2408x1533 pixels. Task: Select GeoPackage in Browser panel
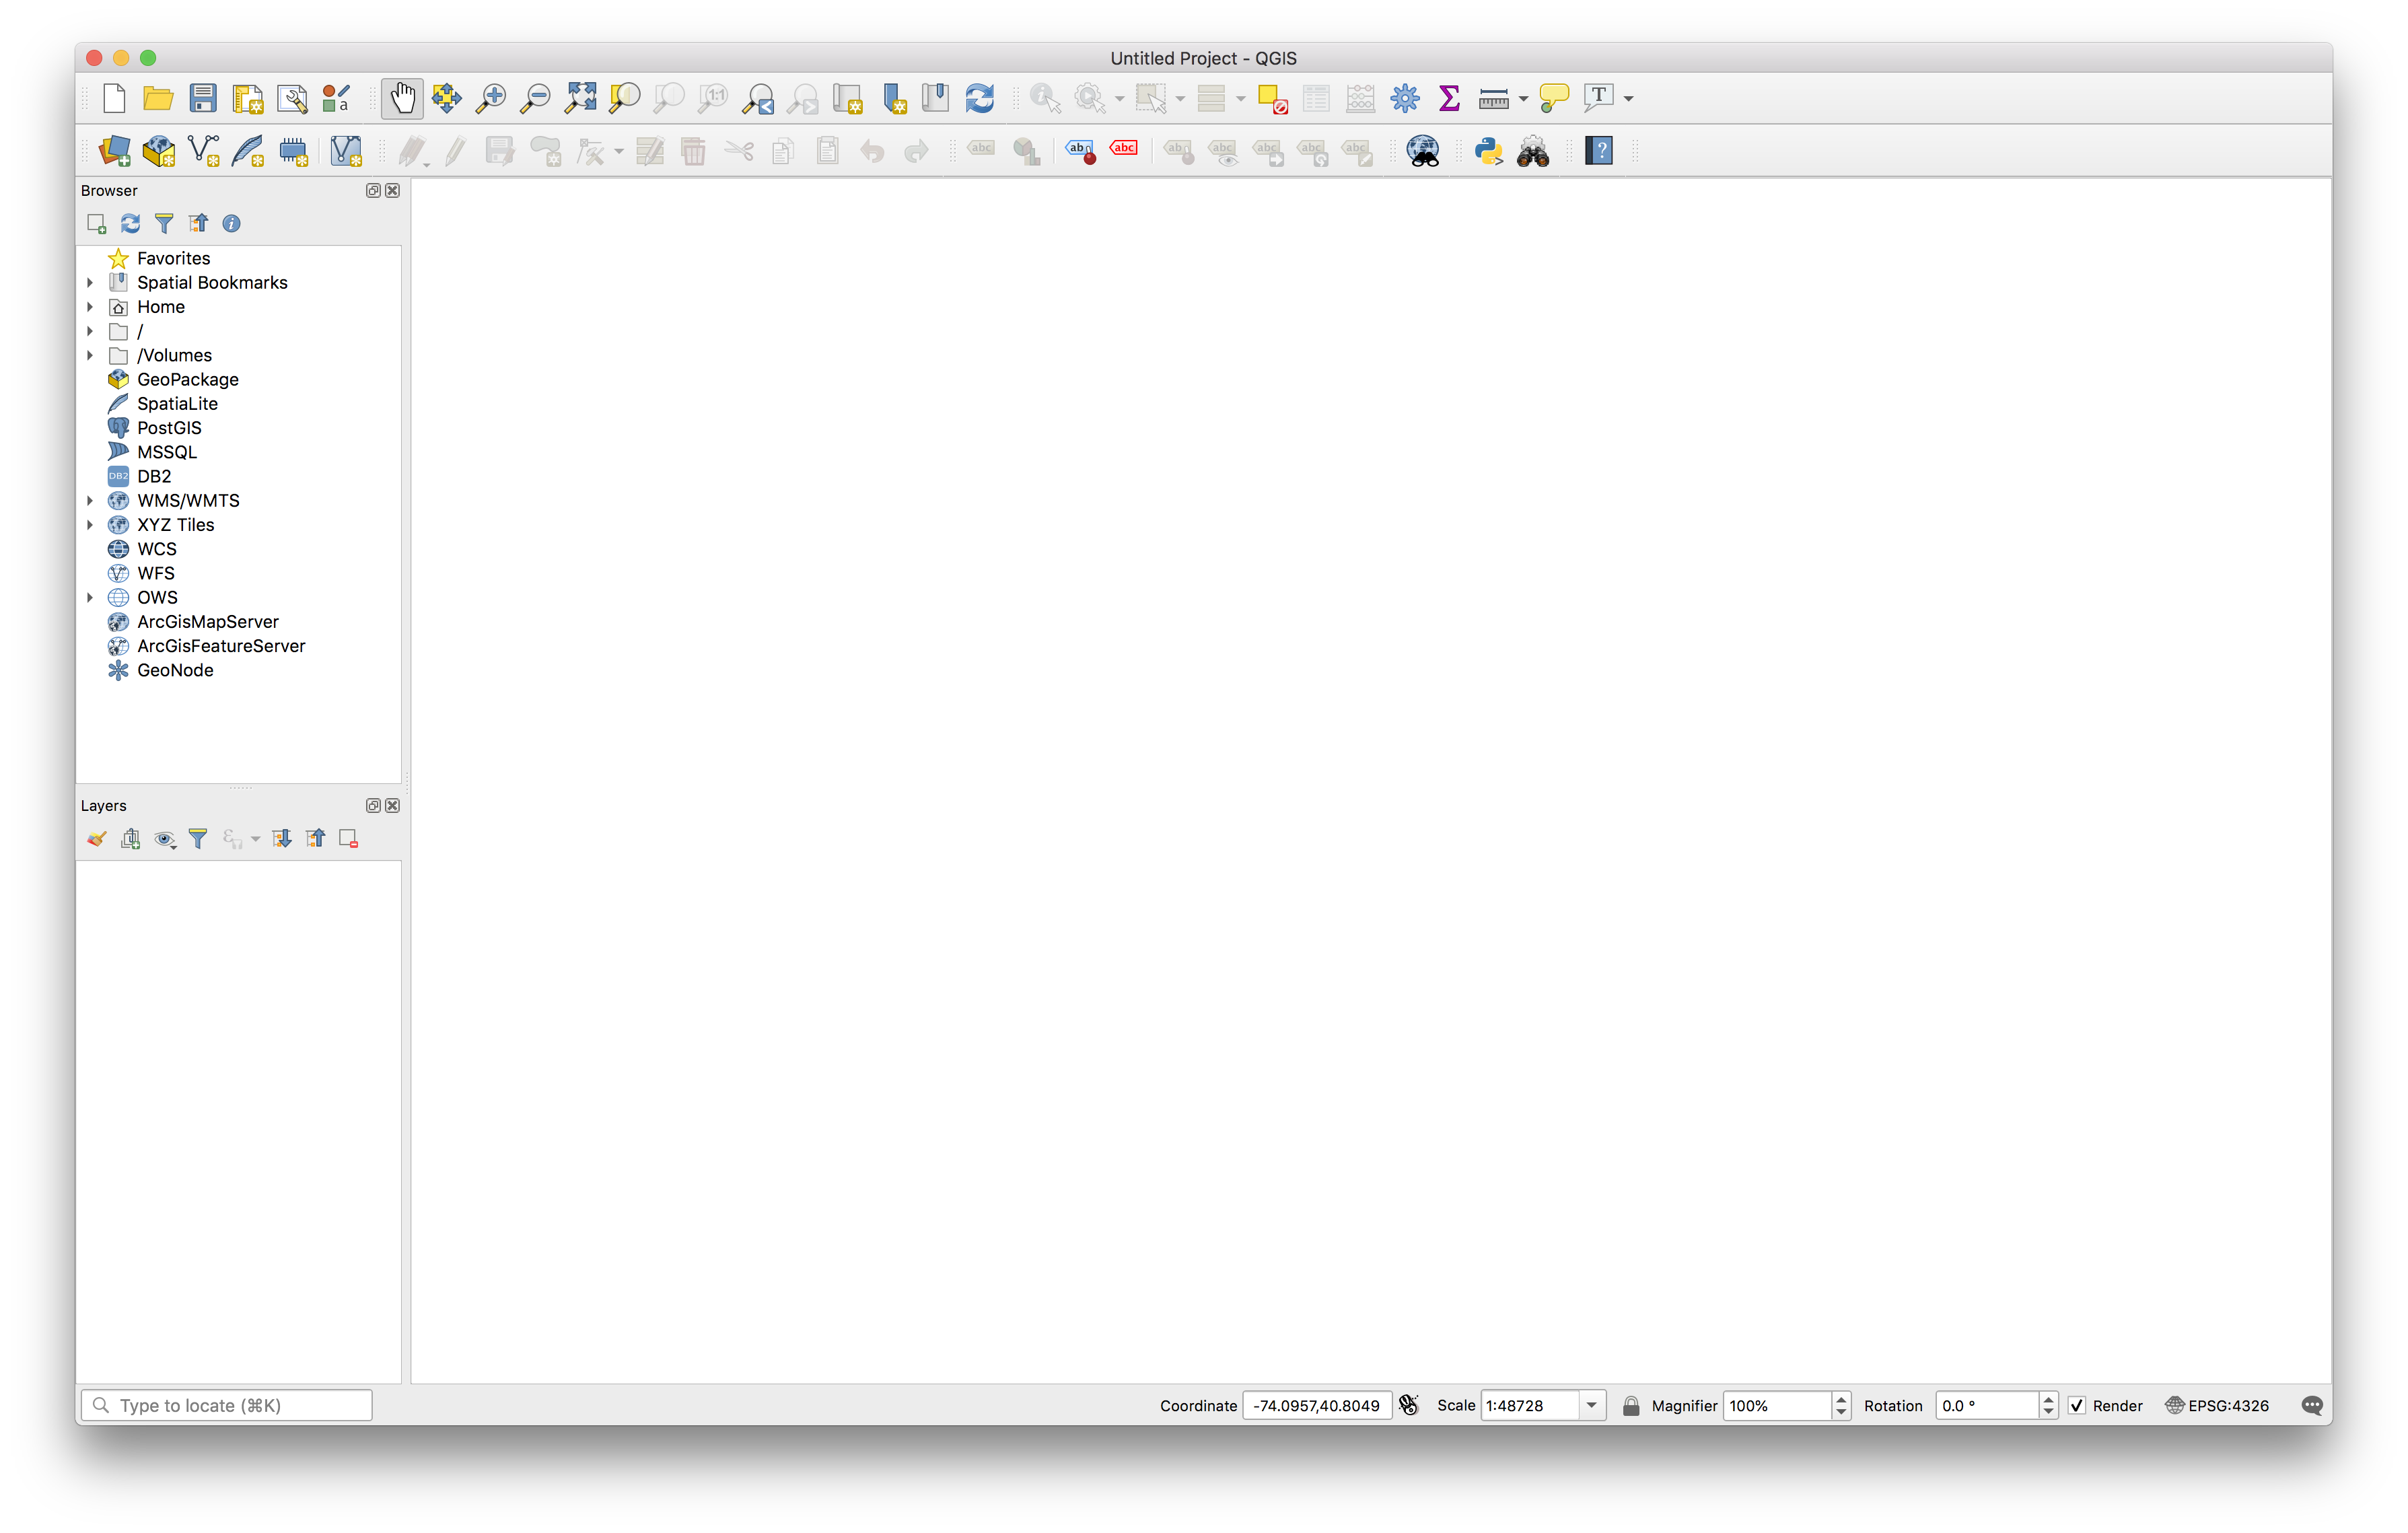(x=187, y=380)
